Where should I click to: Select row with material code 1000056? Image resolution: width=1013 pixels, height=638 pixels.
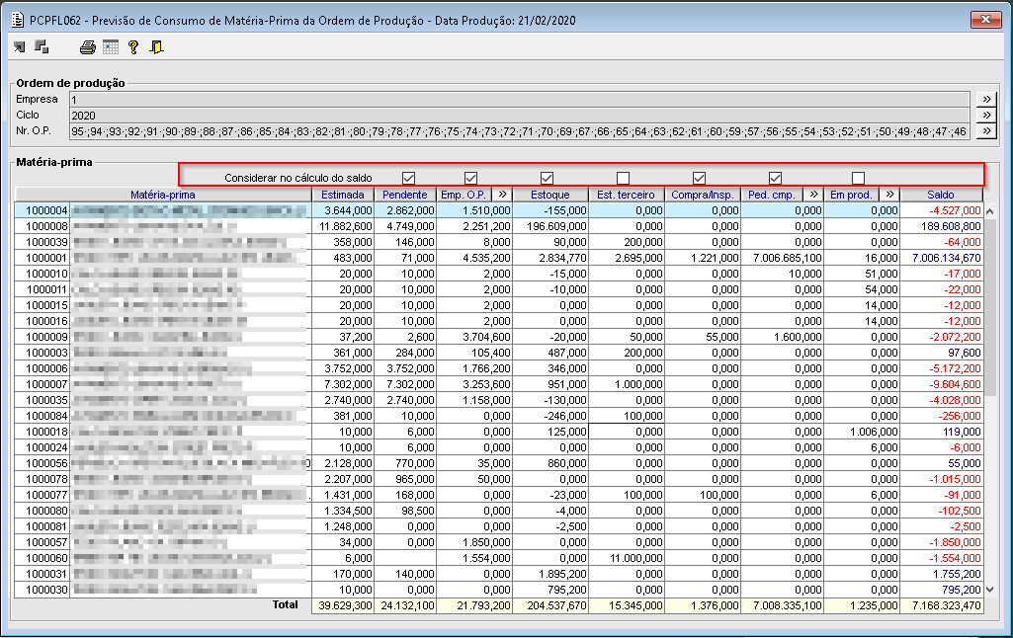[x=499, y=463]
